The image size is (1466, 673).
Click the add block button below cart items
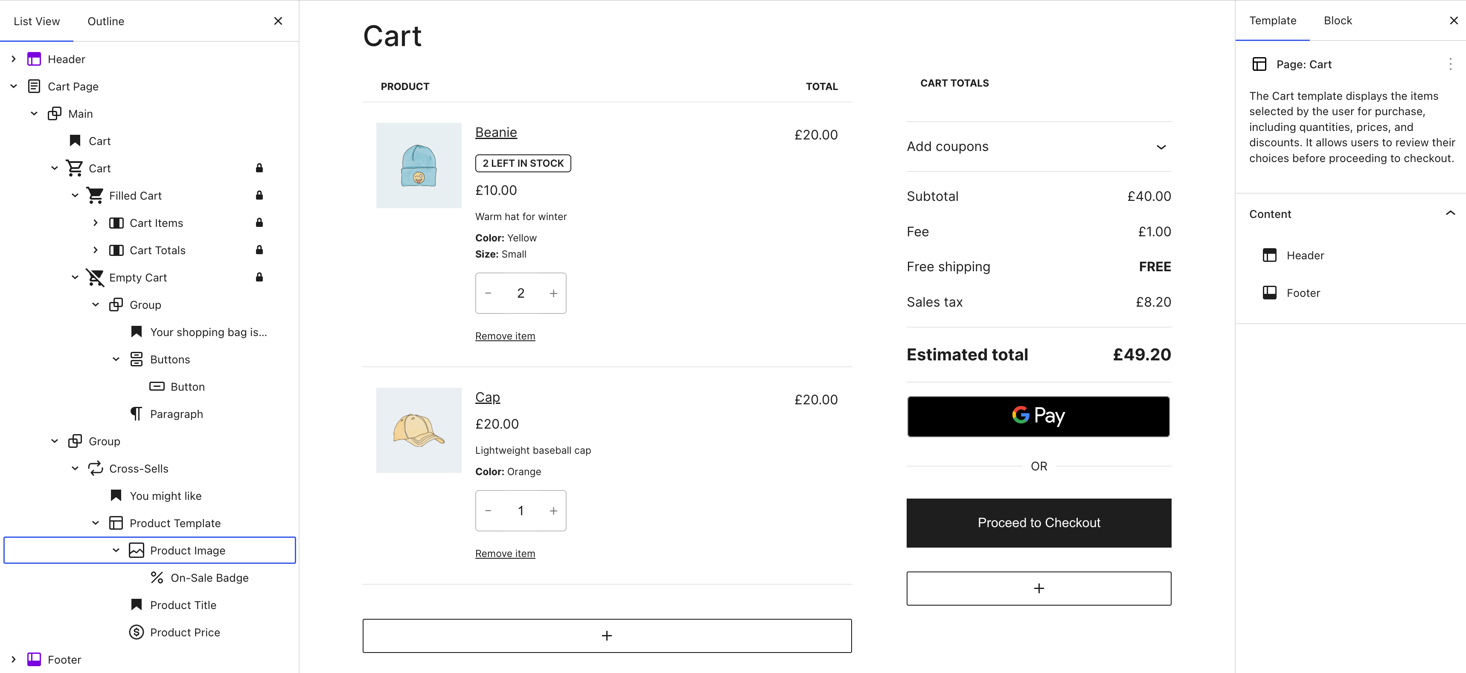pos(607,636)
